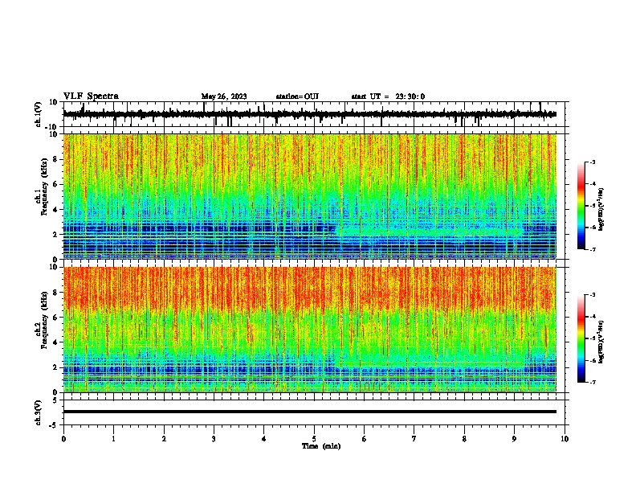Image resolution: width=636 pixels, height=492 pixels.
Task: Click the ch.3(V) axis label
Action: tap(39, 412)
